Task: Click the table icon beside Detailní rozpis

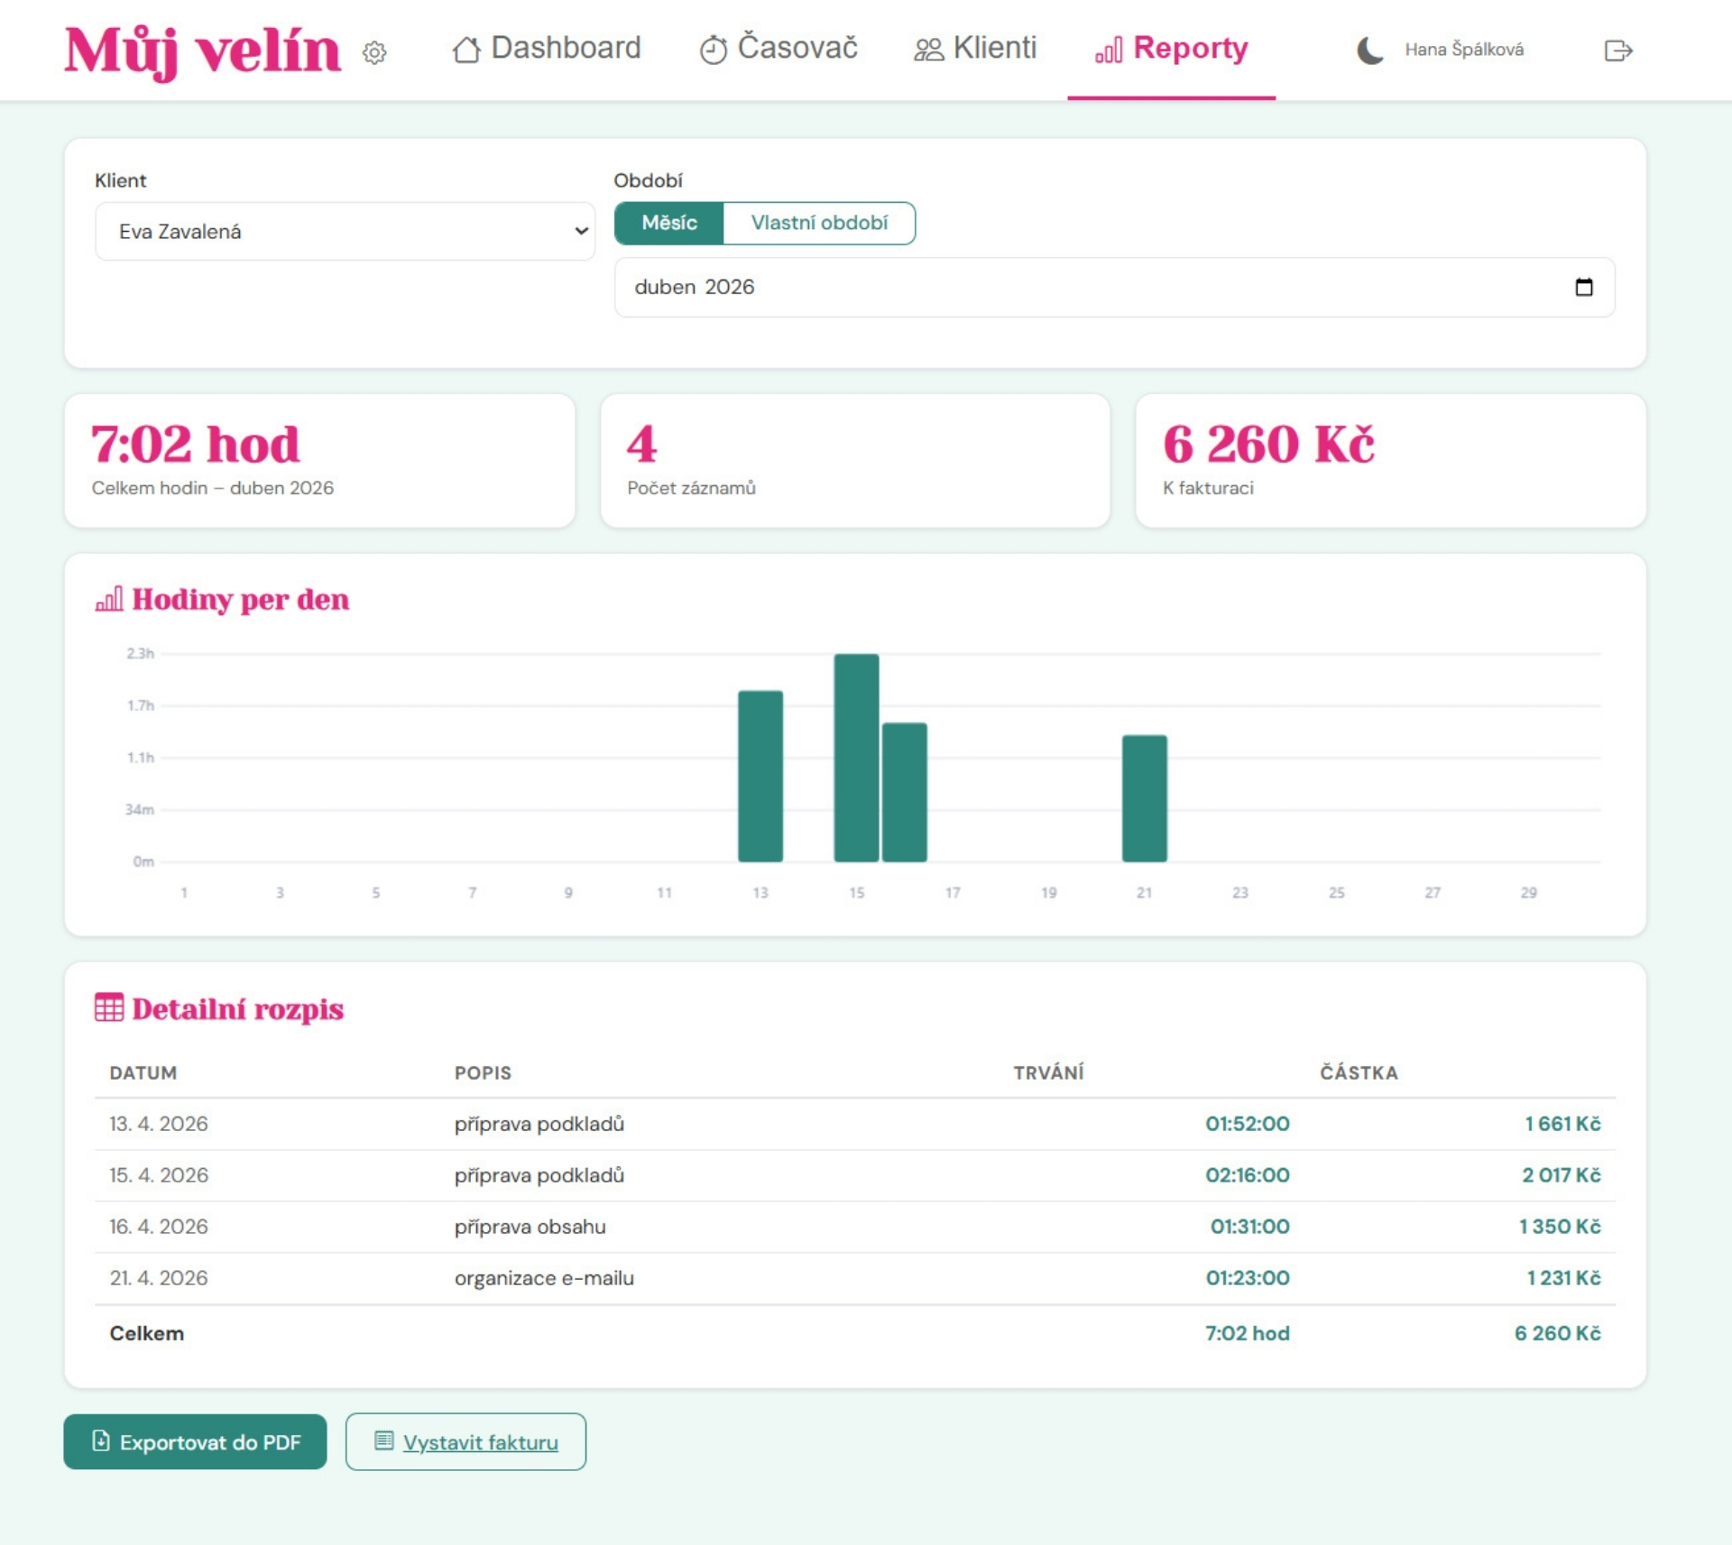Action: 109,1007
